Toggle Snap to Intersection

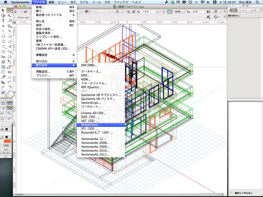pos(10,108)
